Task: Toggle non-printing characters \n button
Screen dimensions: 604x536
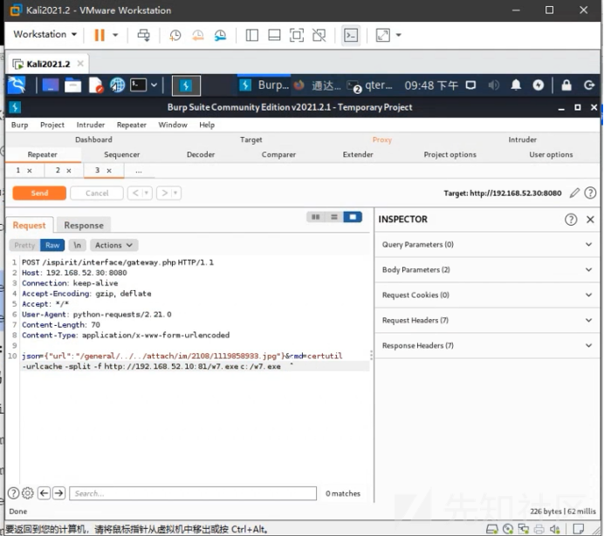Action: 77,245
